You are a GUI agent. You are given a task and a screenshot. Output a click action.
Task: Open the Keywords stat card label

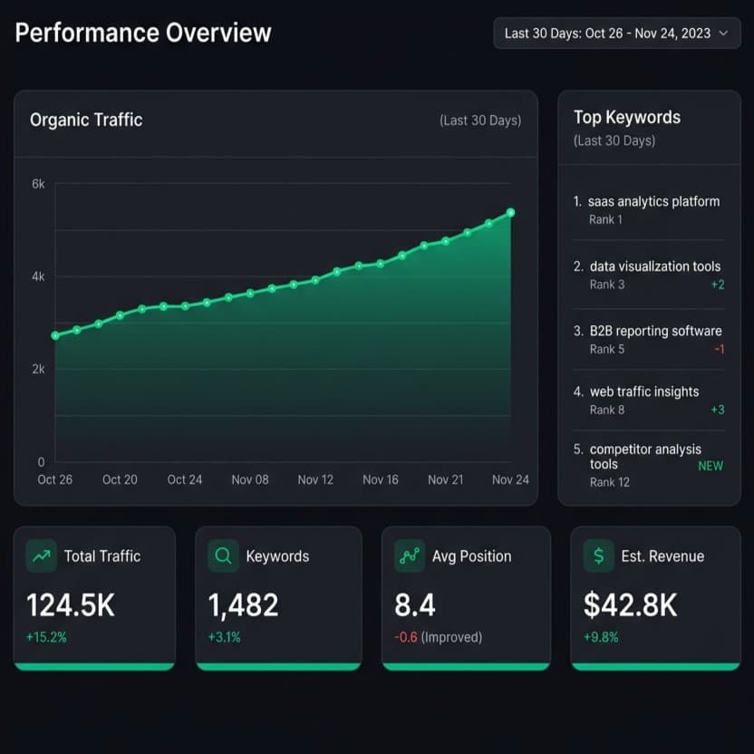(x=277, y=556)
